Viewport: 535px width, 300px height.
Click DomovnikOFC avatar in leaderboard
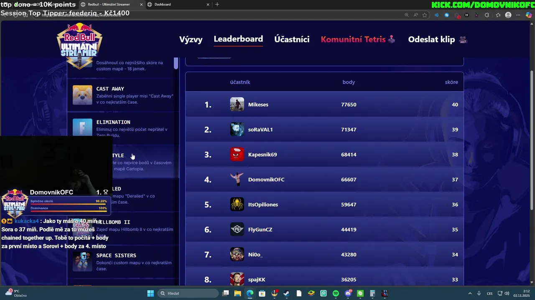coord(237,179)
